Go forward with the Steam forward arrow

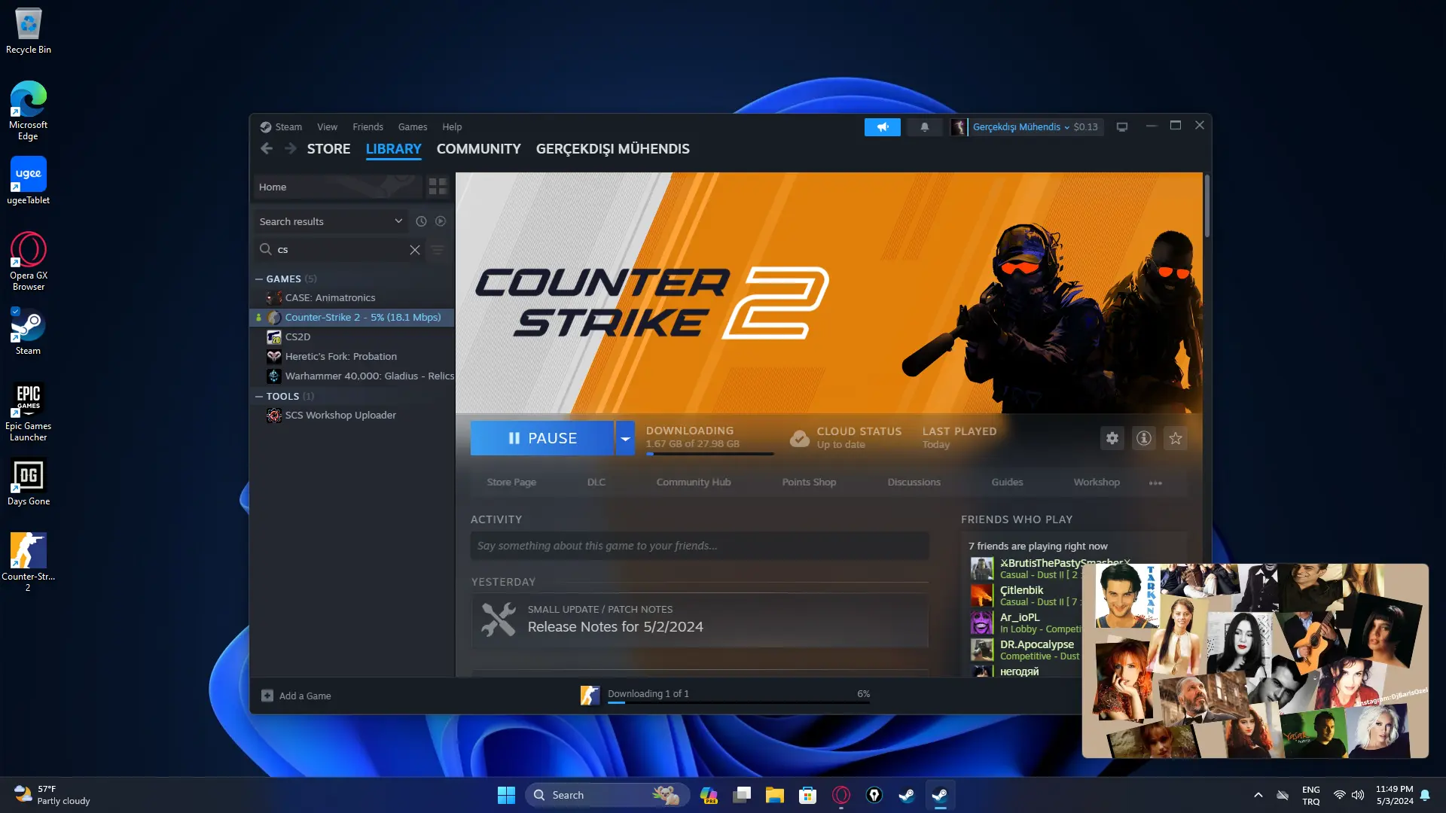tap(291, 149)
